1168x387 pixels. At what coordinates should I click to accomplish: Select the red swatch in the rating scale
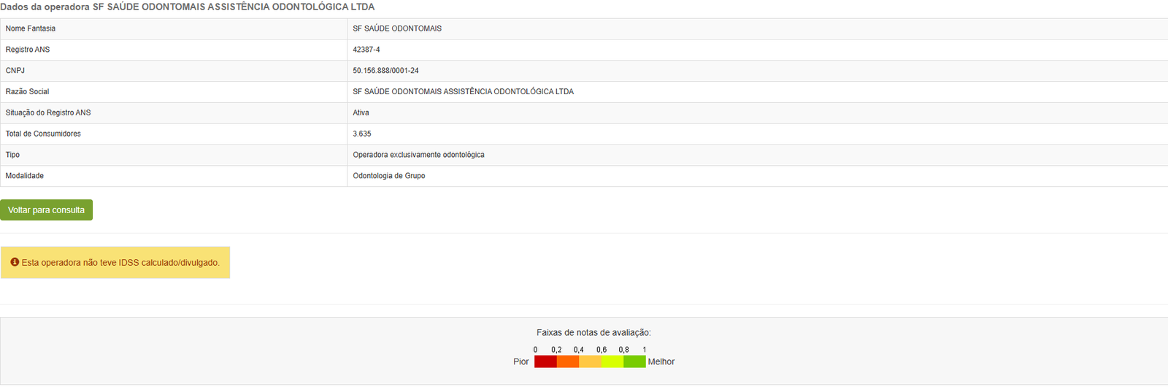(x=545, y=361)
